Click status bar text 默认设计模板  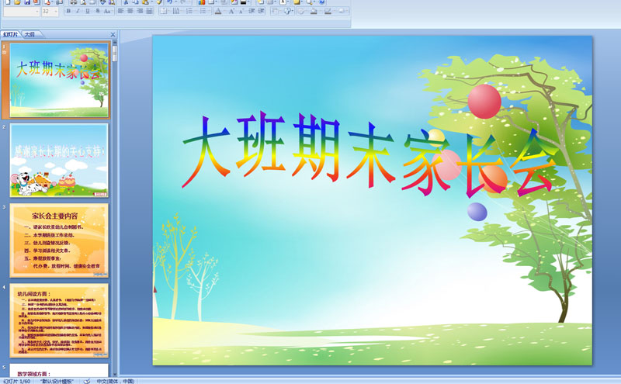[57, 381]
